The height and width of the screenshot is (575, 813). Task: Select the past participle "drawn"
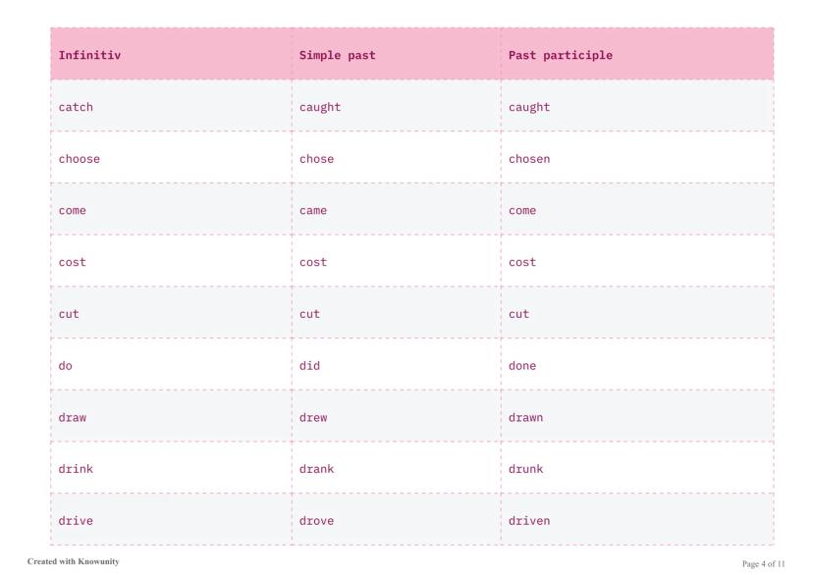pyautogui.click(x=525, y=417)
